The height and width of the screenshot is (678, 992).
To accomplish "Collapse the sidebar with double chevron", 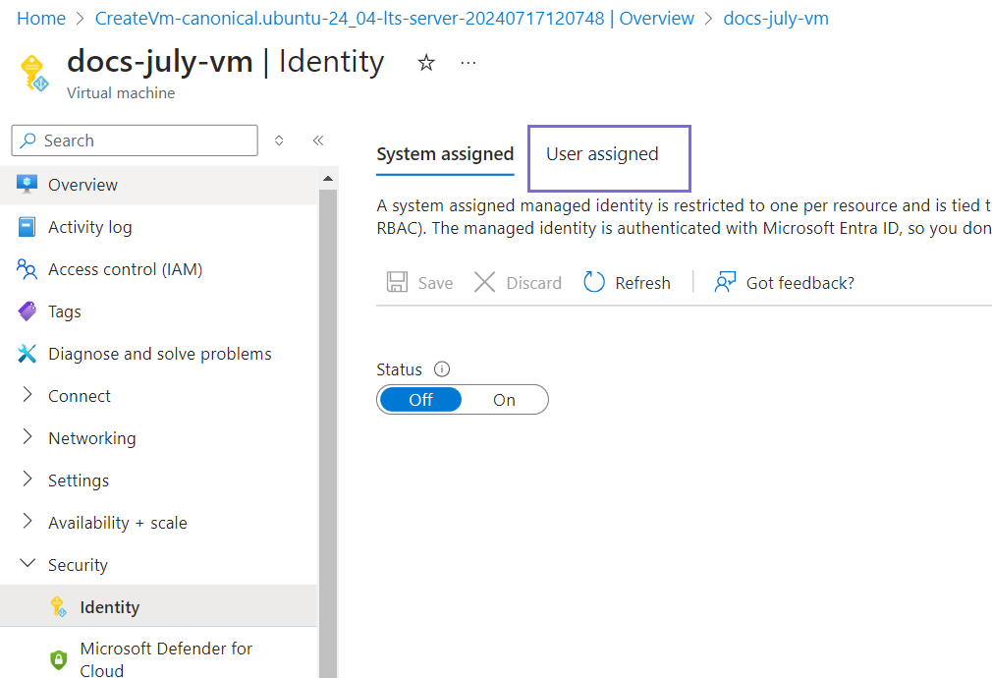I will (317, 141).
